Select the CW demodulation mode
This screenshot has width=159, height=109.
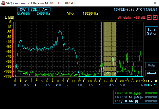23,9
